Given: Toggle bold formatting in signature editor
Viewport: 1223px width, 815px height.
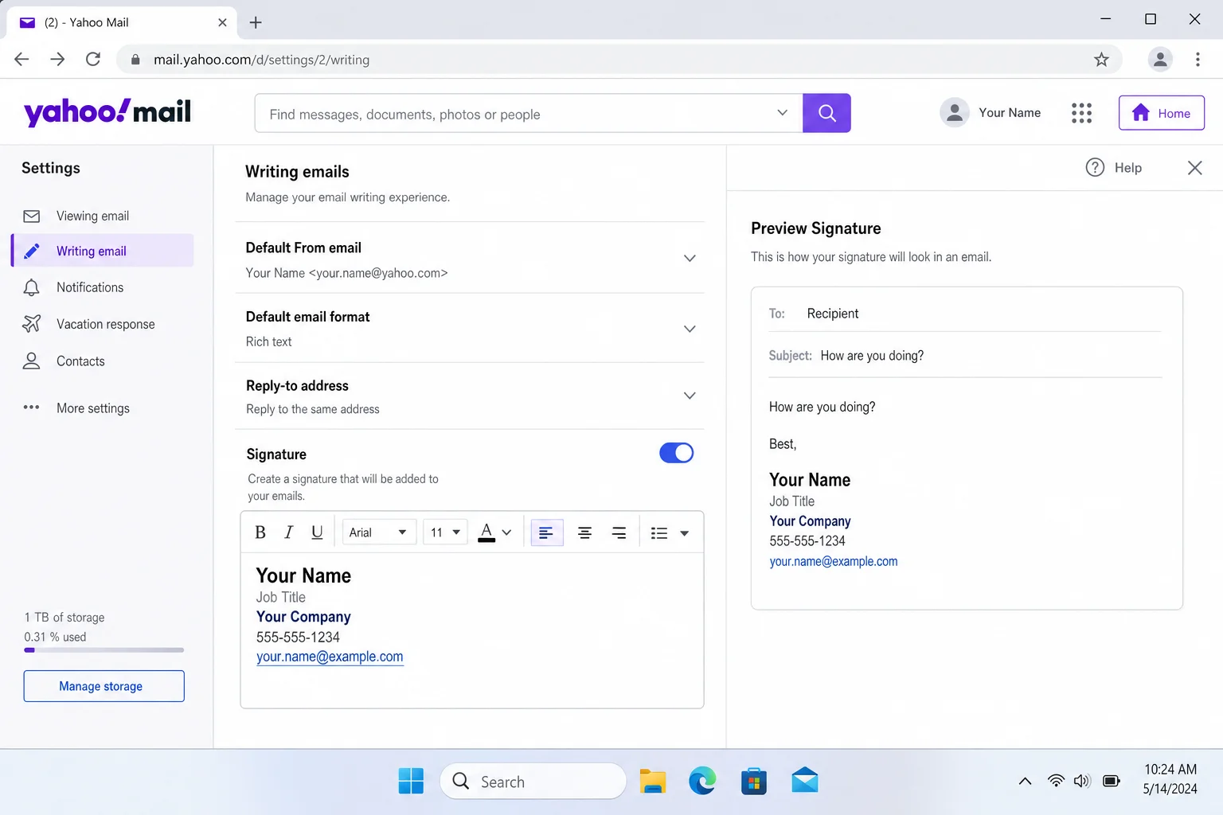Looking at the screenshot, I should point(260,532).
